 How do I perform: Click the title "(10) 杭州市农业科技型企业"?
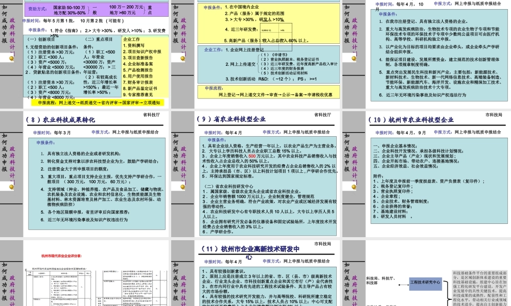[x=411, y=120]
